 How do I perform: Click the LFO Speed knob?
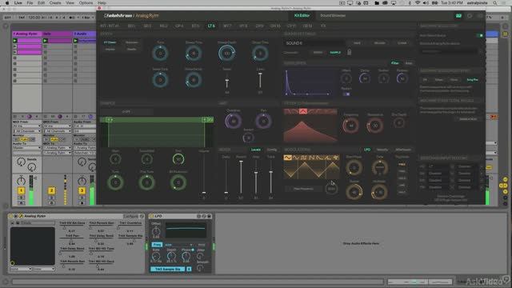click(x=354, y=192)
